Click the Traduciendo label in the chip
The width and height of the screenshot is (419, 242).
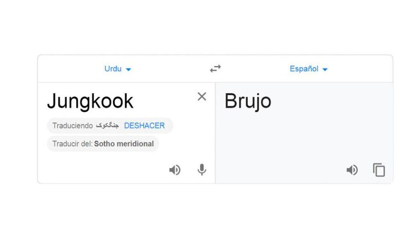[72, 125]
